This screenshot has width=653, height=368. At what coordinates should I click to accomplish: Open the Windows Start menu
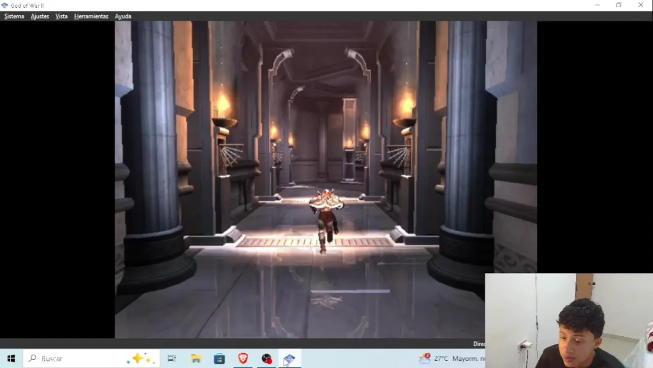point(11,359)
